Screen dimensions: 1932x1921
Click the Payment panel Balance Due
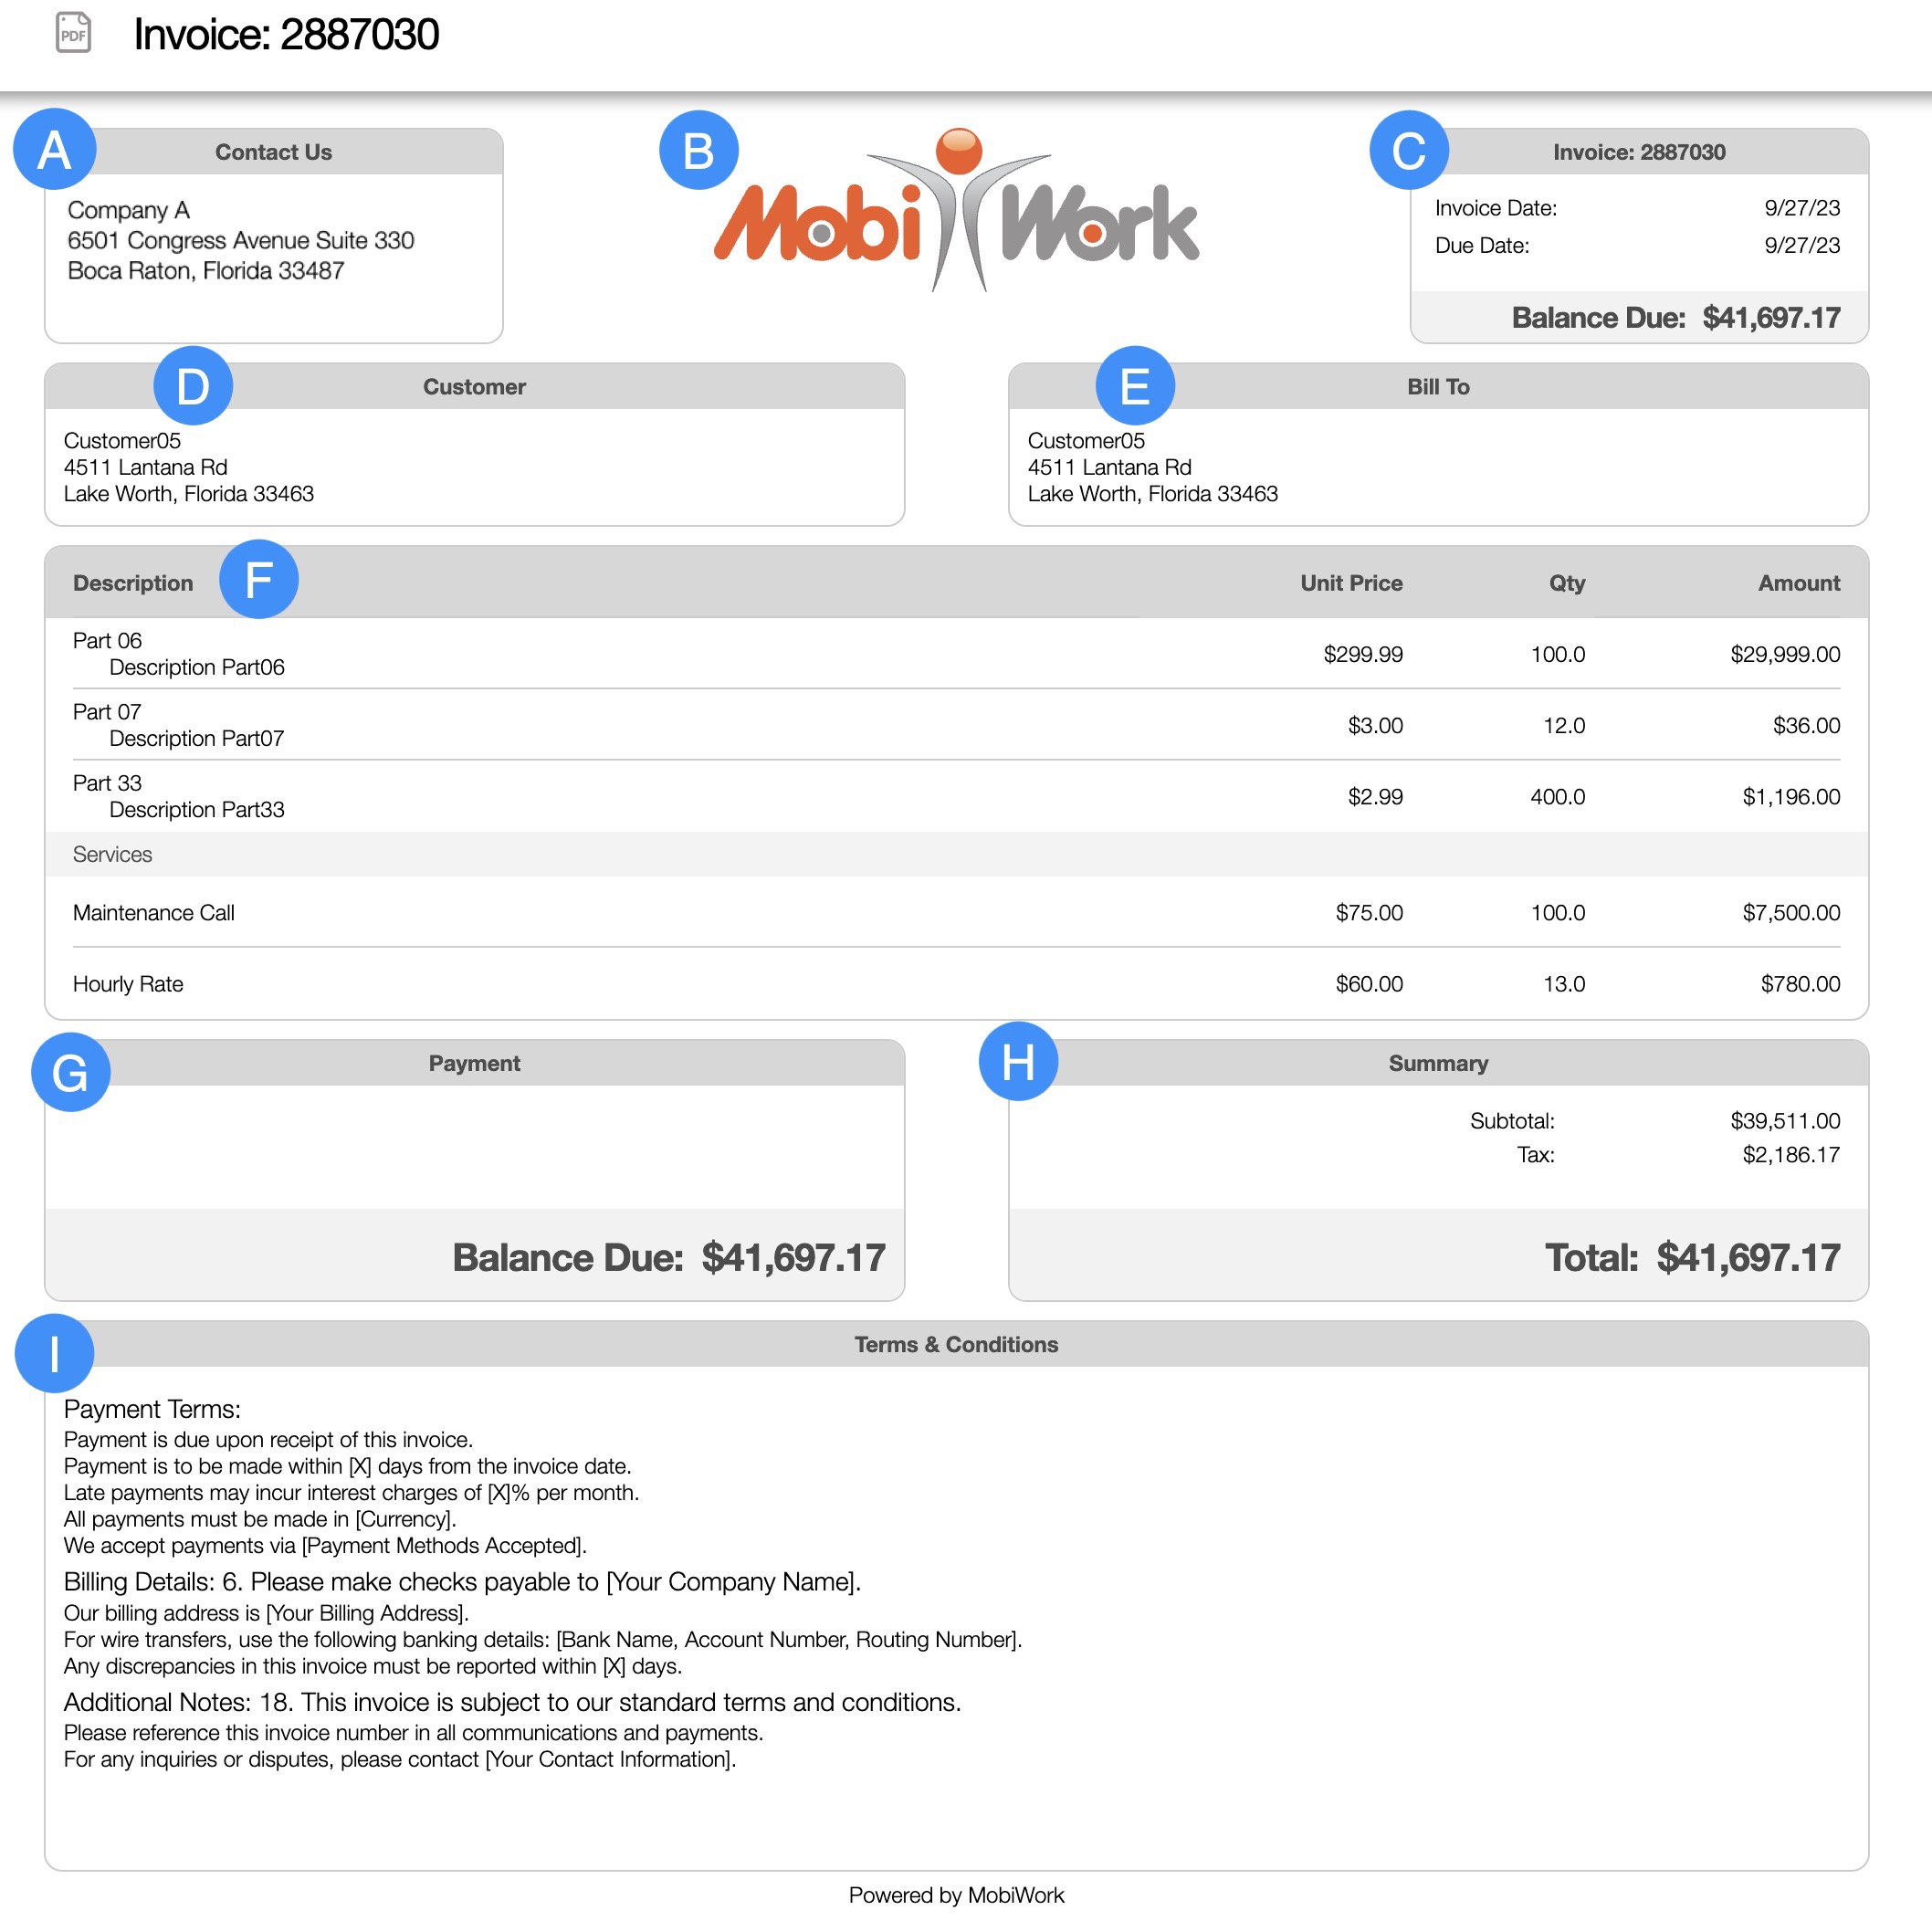point(668,1257)
